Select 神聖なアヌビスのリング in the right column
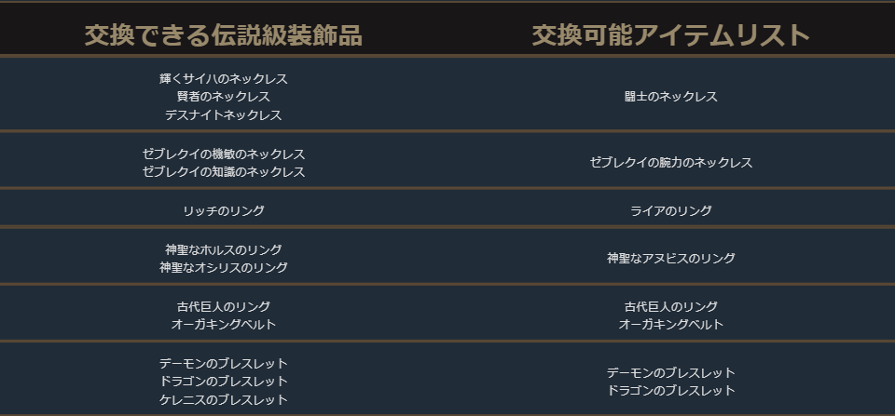Image resolution: width=895 pixels, height=416 pixels. (671, 259)
